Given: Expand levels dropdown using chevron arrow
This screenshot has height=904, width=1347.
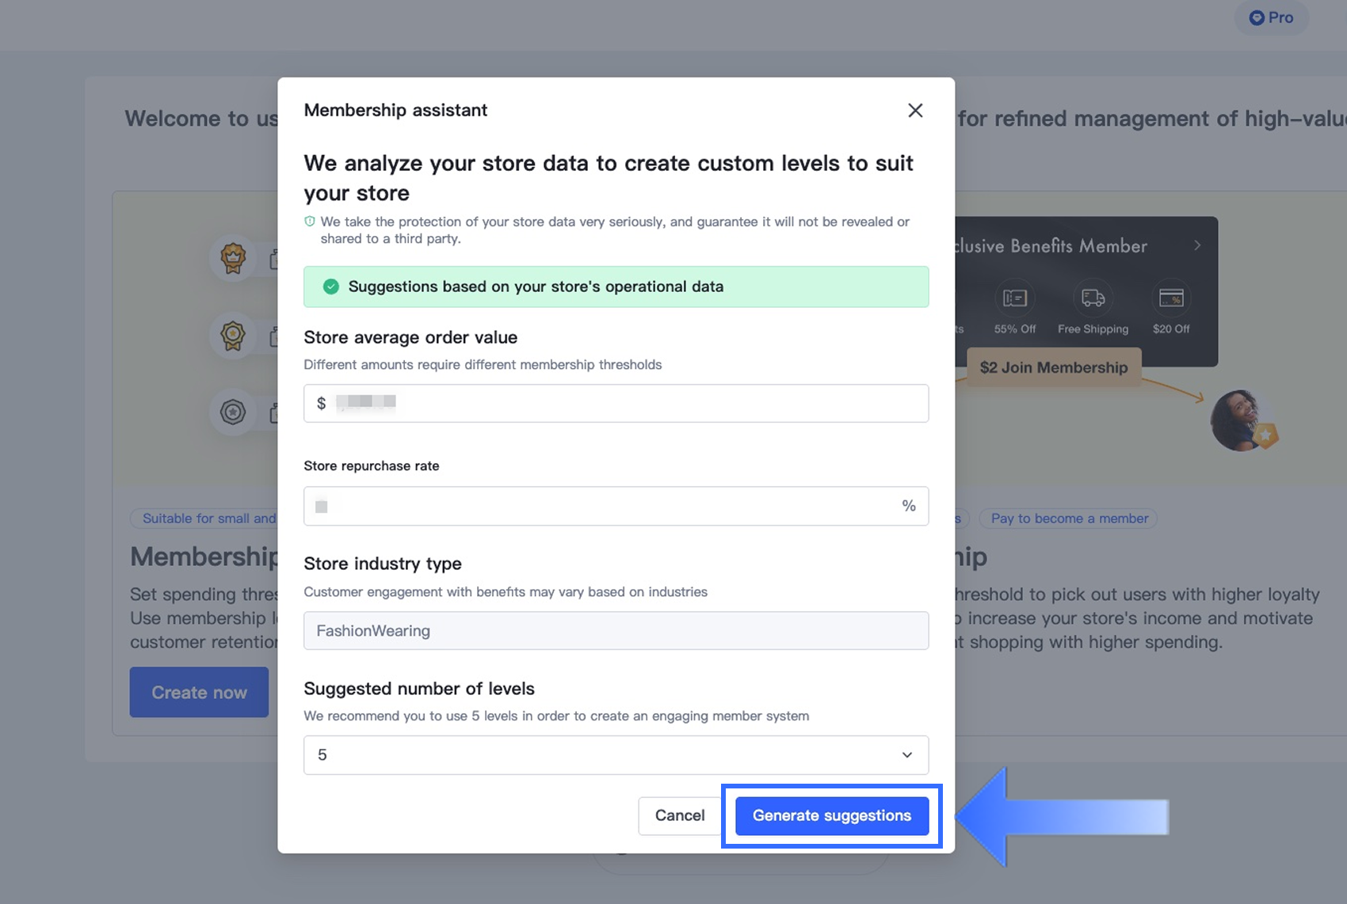Looking at the screenshot, I should click(x=907, y=755).
